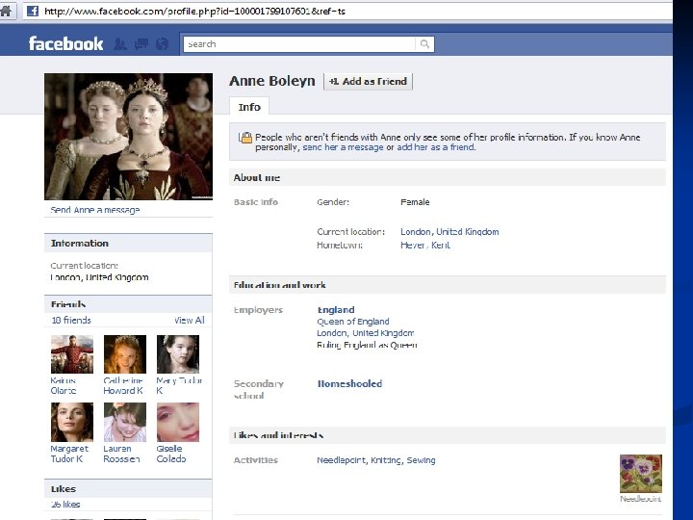The width and height of the screenshot is (693, 520).
Task: Click the Anne Boleyn profile name heading
Action: 272,81
